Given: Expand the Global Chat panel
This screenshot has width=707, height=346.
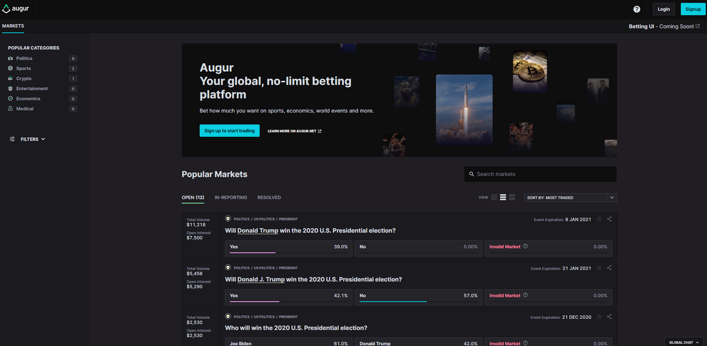Looking at the screenshot, I should 684,342.
